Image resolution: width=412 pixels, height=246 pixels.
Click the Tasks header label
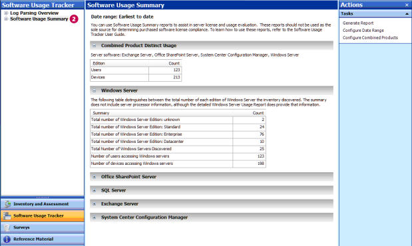click(347, 14)
